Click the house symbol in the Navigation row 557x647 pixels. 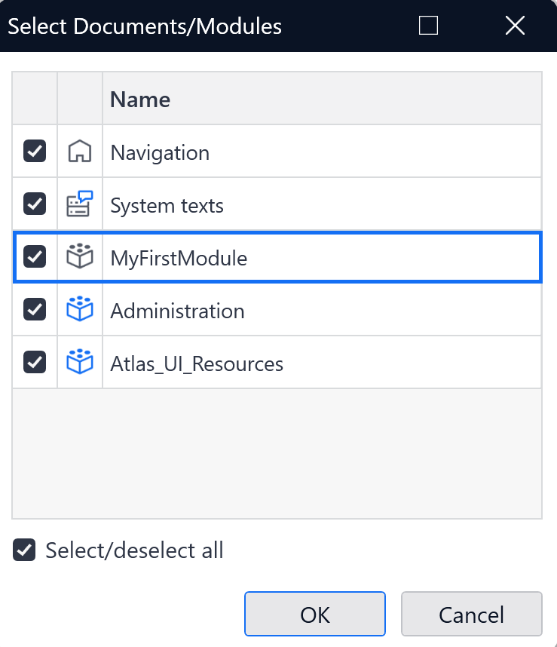(79, 151)
